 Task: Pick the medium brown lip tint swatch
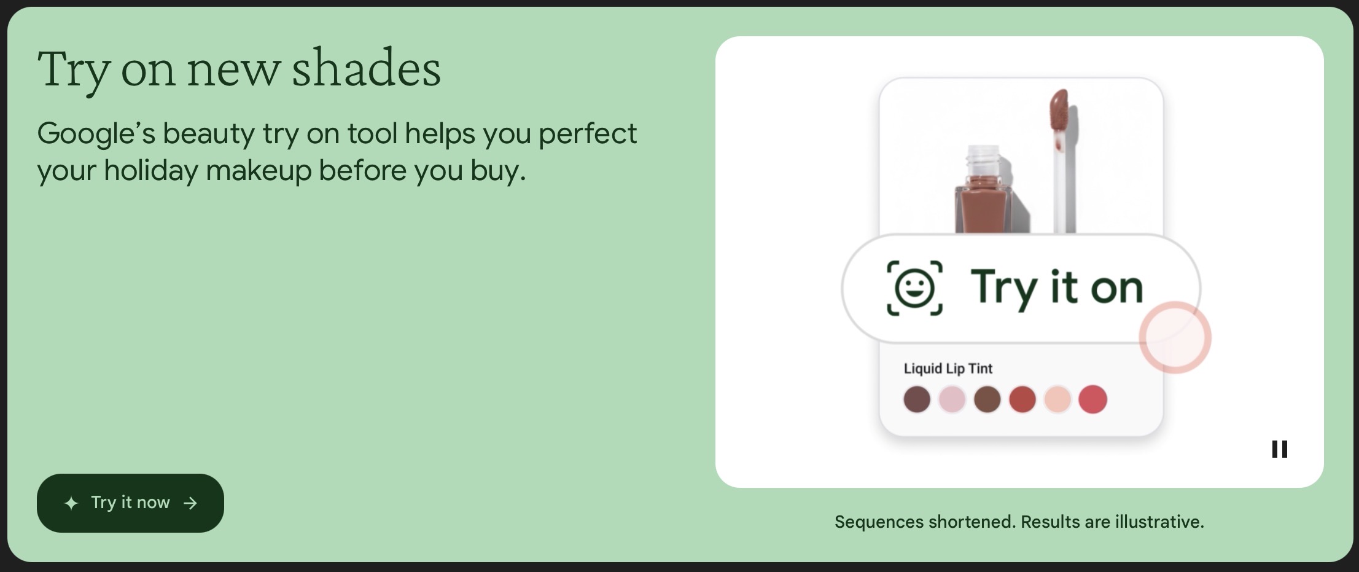(x=987, y=399)
